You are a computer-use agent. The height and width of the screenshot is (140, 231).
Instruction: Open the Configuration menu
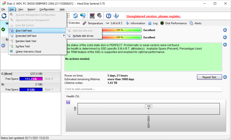[47, 9]
